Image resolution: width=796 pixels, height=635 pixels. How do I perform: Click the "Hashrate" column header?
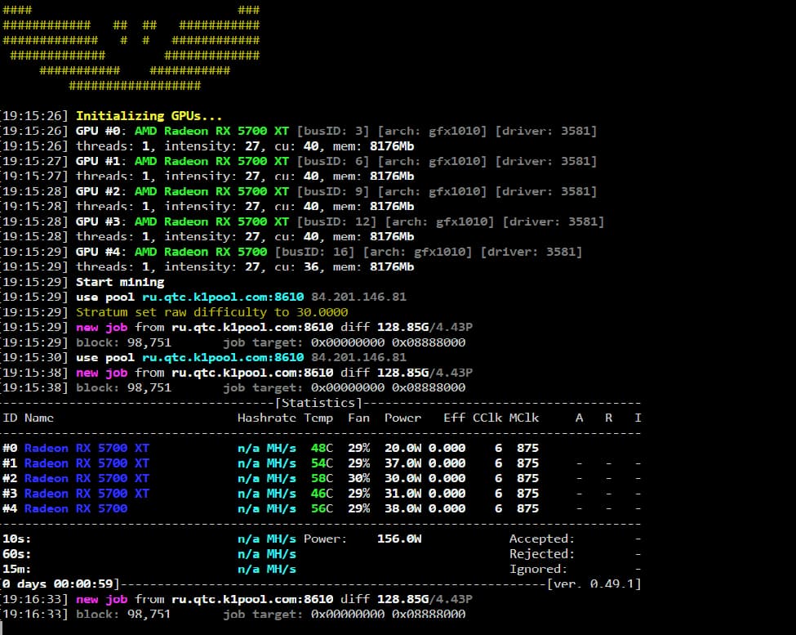click(x=266, y=418)
